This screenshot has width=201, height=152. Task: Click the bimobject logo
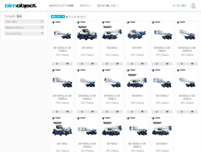(21, 6)
